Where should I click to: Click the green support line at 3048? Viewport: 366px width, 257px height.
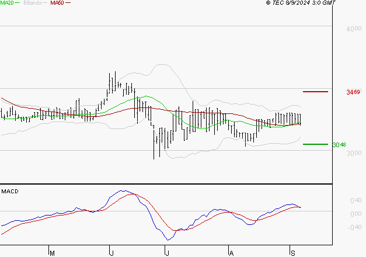coord(315,144)
